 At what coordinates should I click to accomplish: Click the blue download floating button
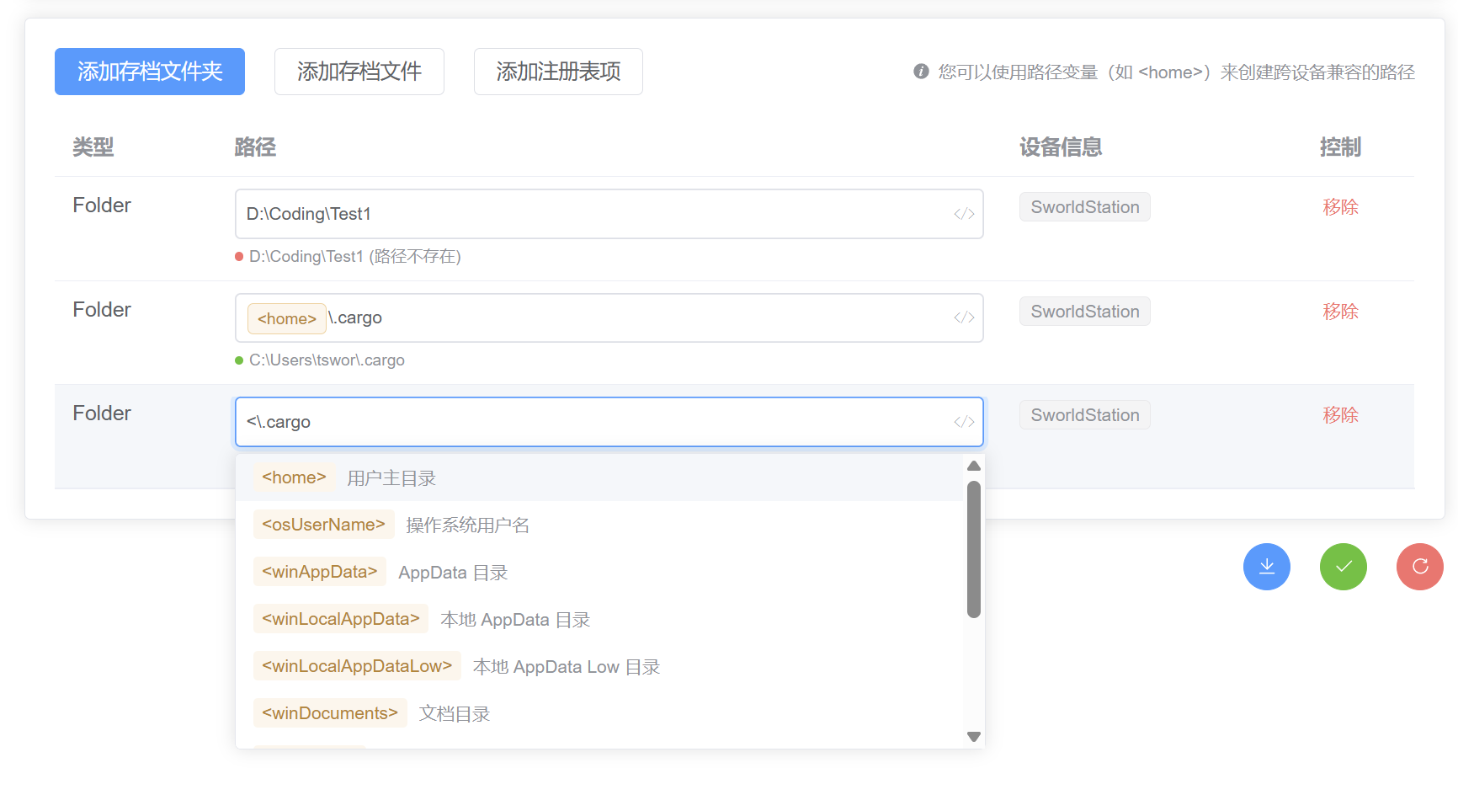pos(1266,567)
